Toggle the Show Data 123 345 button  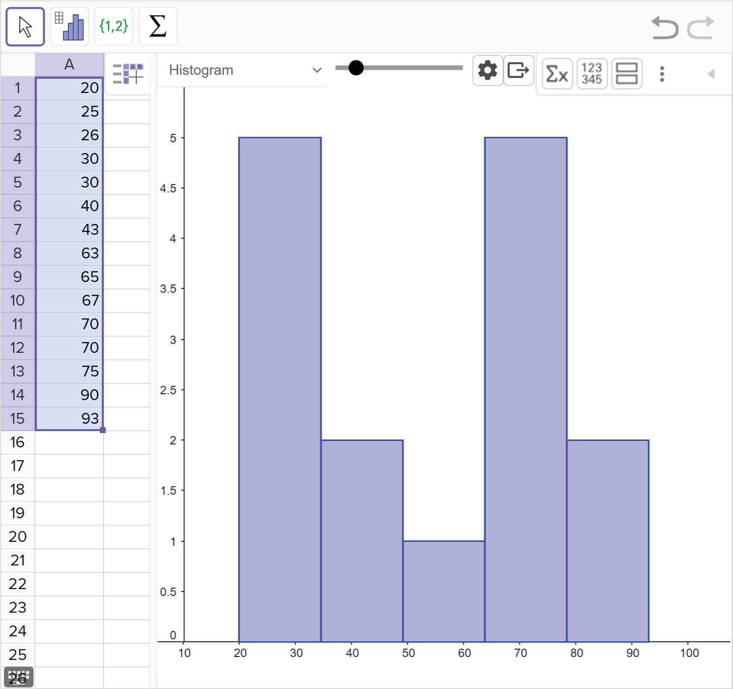(x=592, y=74)
